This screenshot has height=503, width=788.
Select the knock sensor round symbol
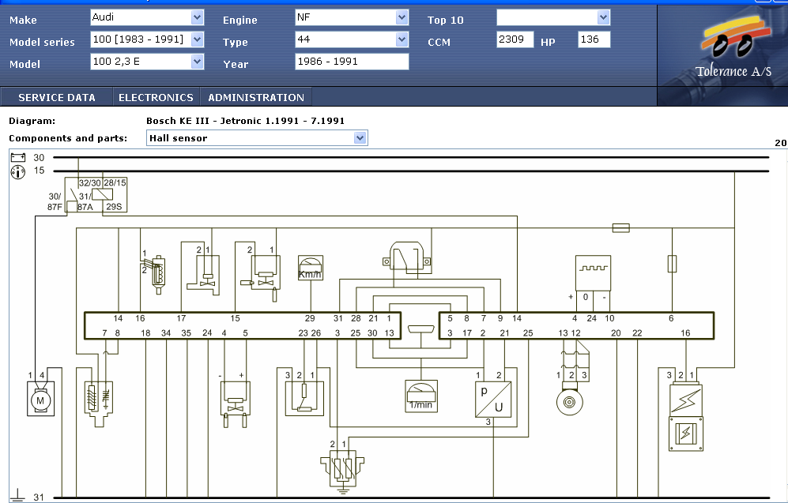click(569, 402)
